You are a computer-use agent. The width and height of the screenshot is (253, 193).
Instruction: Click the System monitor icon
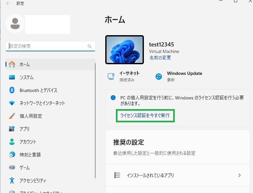(12, 77)
